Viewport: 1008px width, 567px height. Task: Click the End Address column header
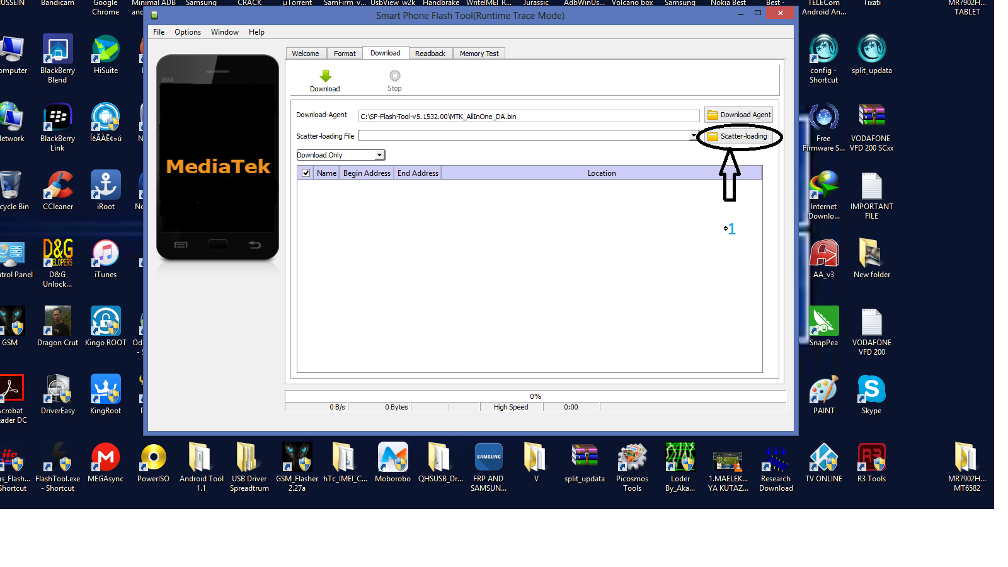click(418, 173)
